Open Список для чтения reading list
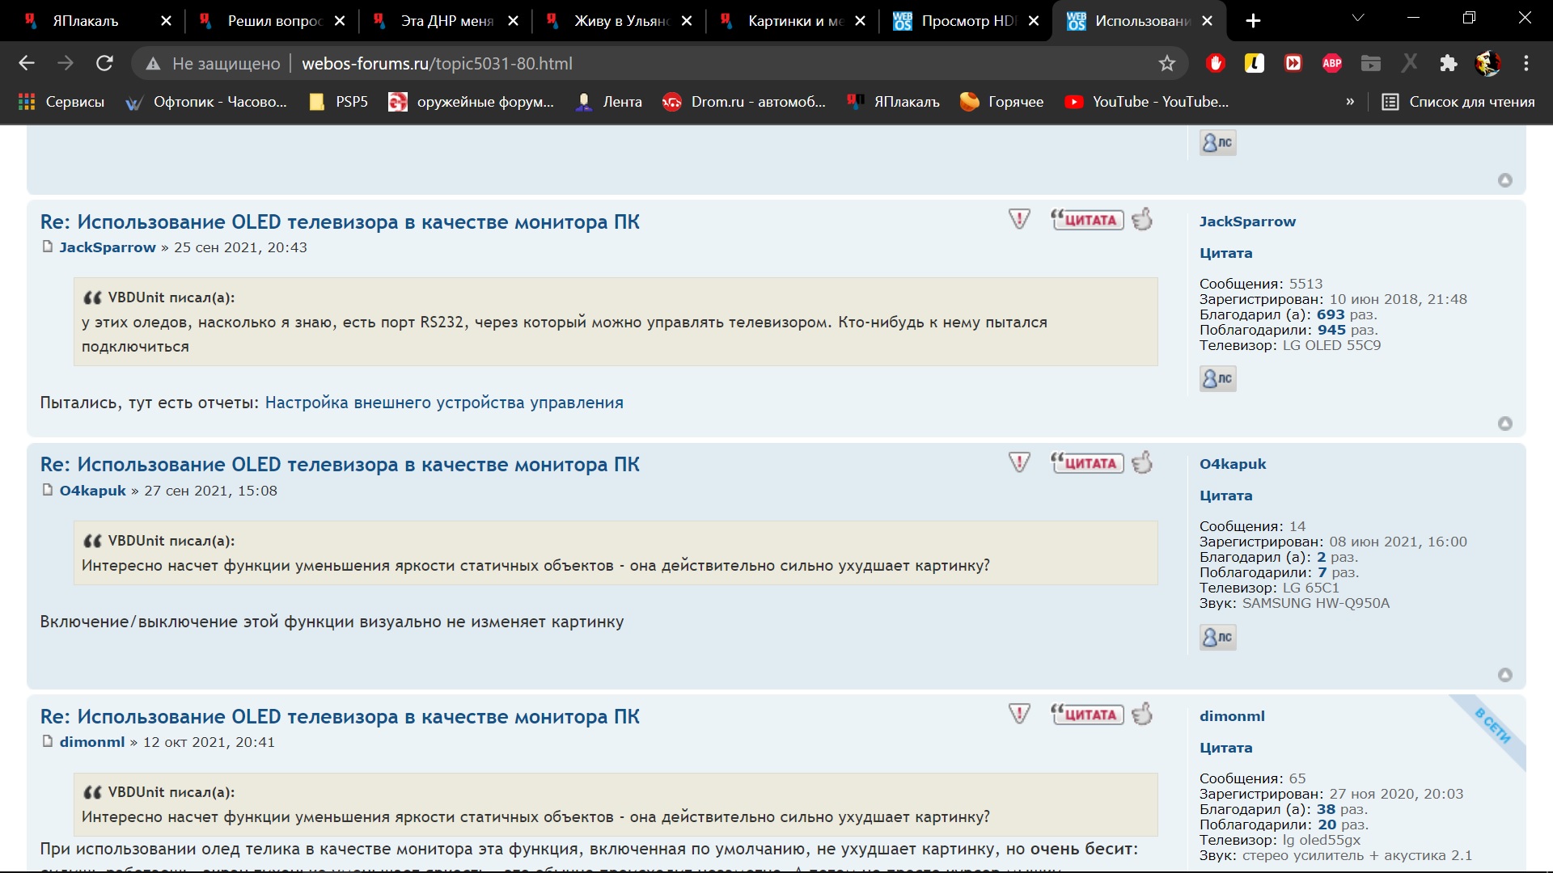This screenshot has height=873, width=1553. [x=1458, y=102]
